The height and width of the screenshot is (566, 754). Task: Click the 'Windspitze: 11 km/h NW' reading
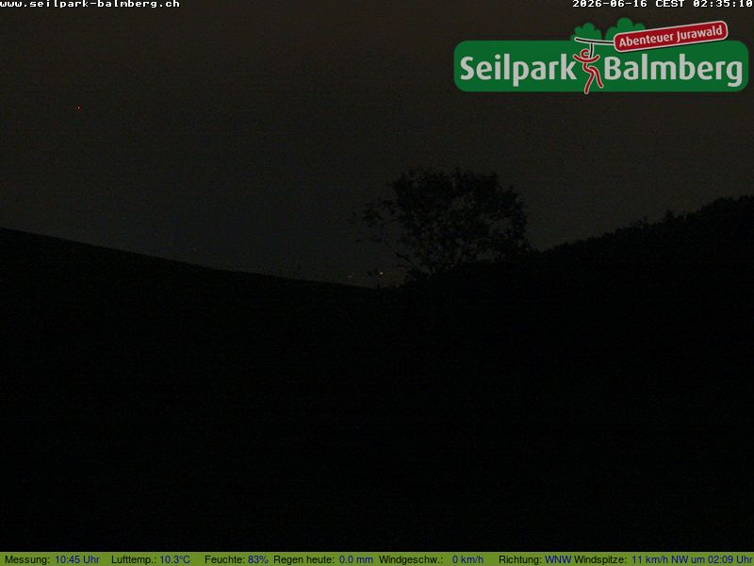(631, 559)
